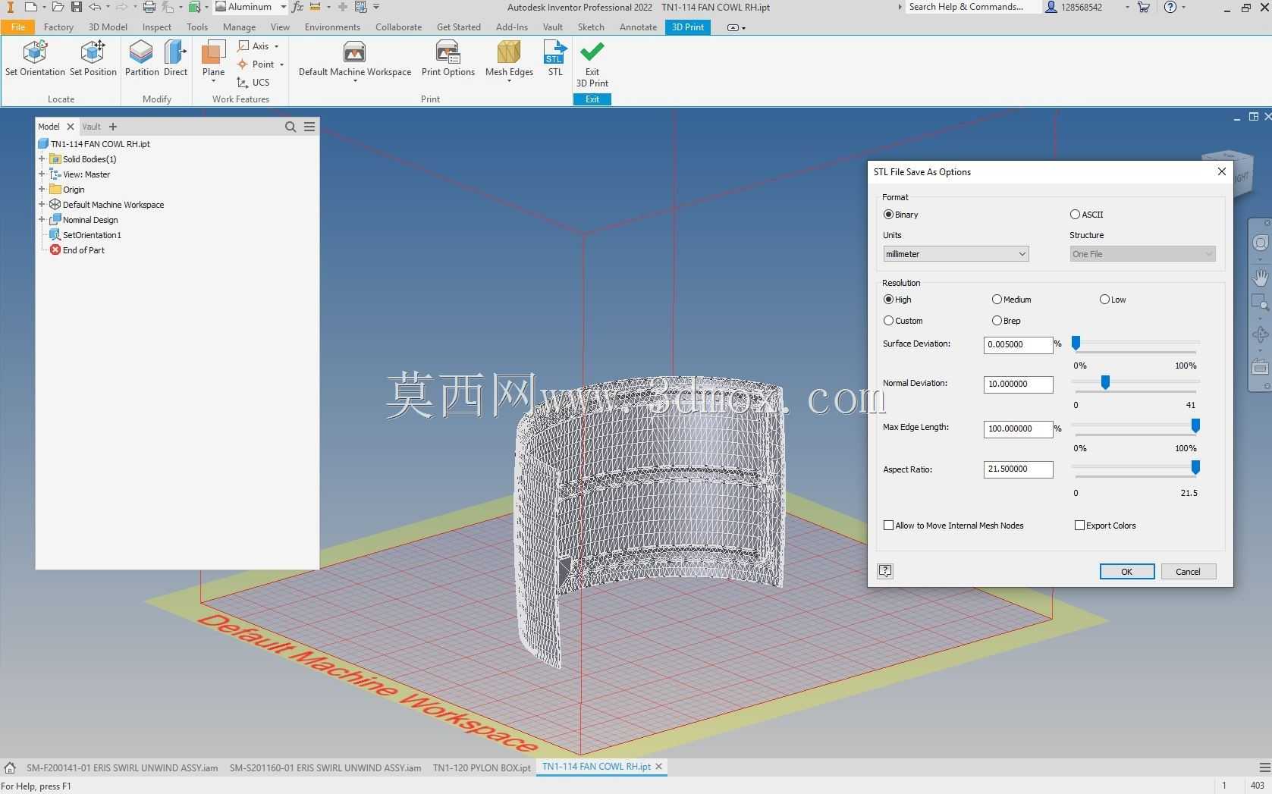Open the Point dropdown arrow
Screen dimensions: 1272x794
(x=281, y=64)
